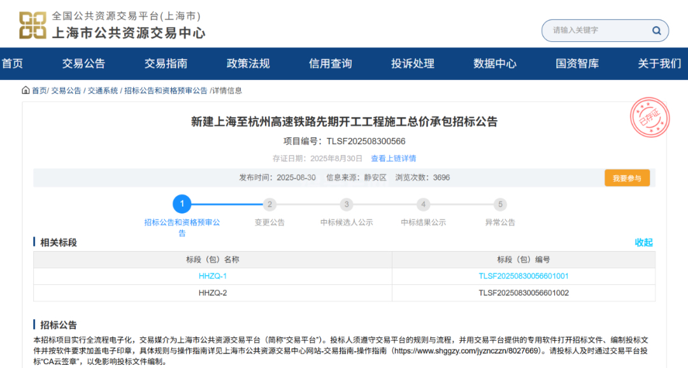
Task: Click the orange 我要参与 button
Action: [x=627, y=178]
